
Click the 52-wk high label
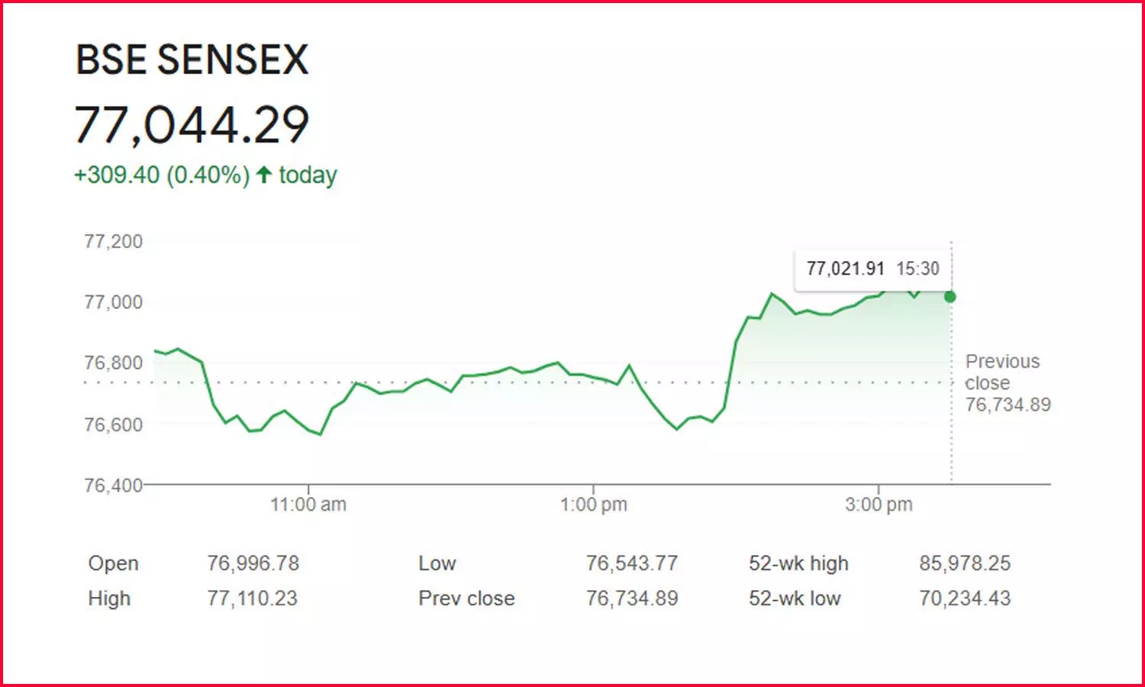tap(798, 563)
